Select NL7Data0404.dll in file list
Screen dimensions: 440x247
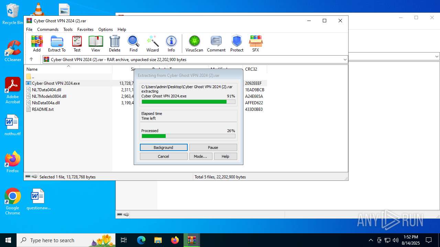pyautogui.click(x=46, y=90)
